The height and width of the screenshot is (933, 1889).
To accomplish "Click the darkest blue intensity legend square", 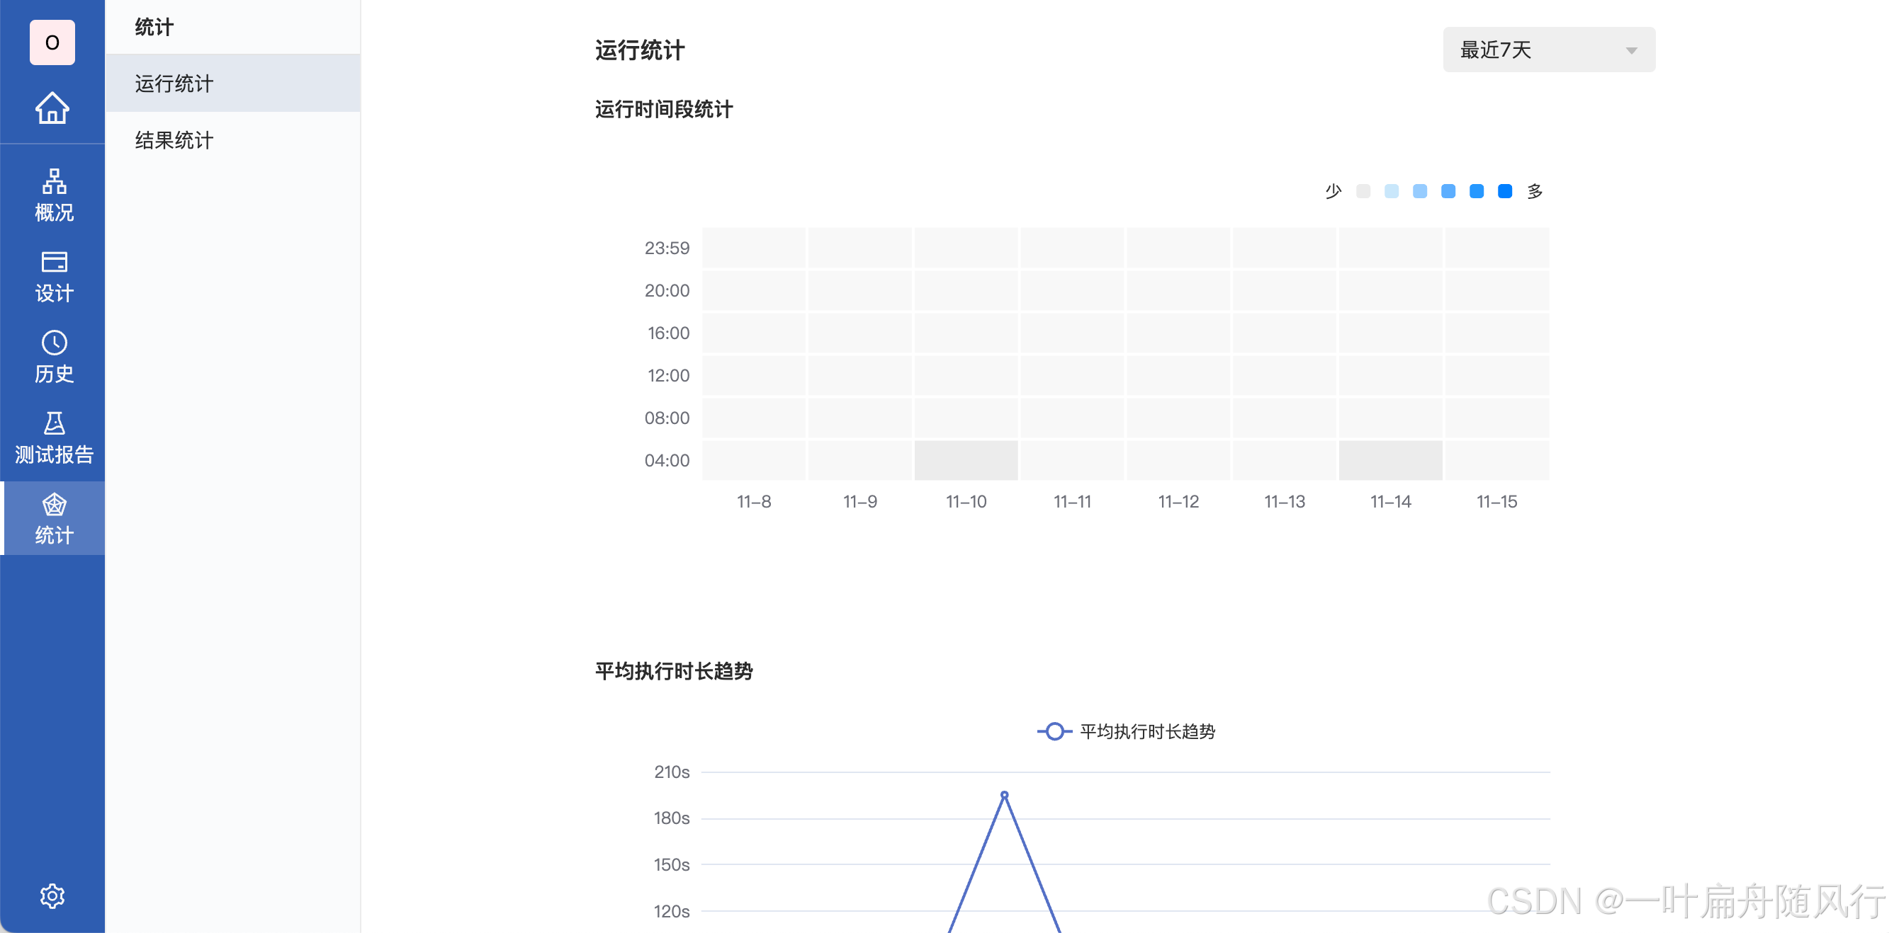I will (x=1505, y=190).
